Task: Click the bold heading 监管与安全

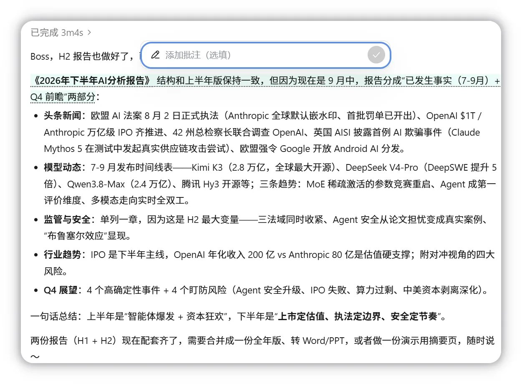Action: click(x=66, y=219)
